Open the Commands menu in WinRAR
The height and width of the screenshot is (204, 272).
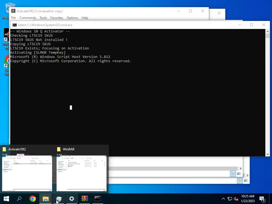coord(28,18)
